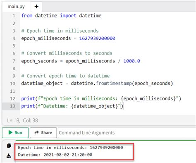
Task: Focus the Command Line Arguments field
Action: [127, 133]
